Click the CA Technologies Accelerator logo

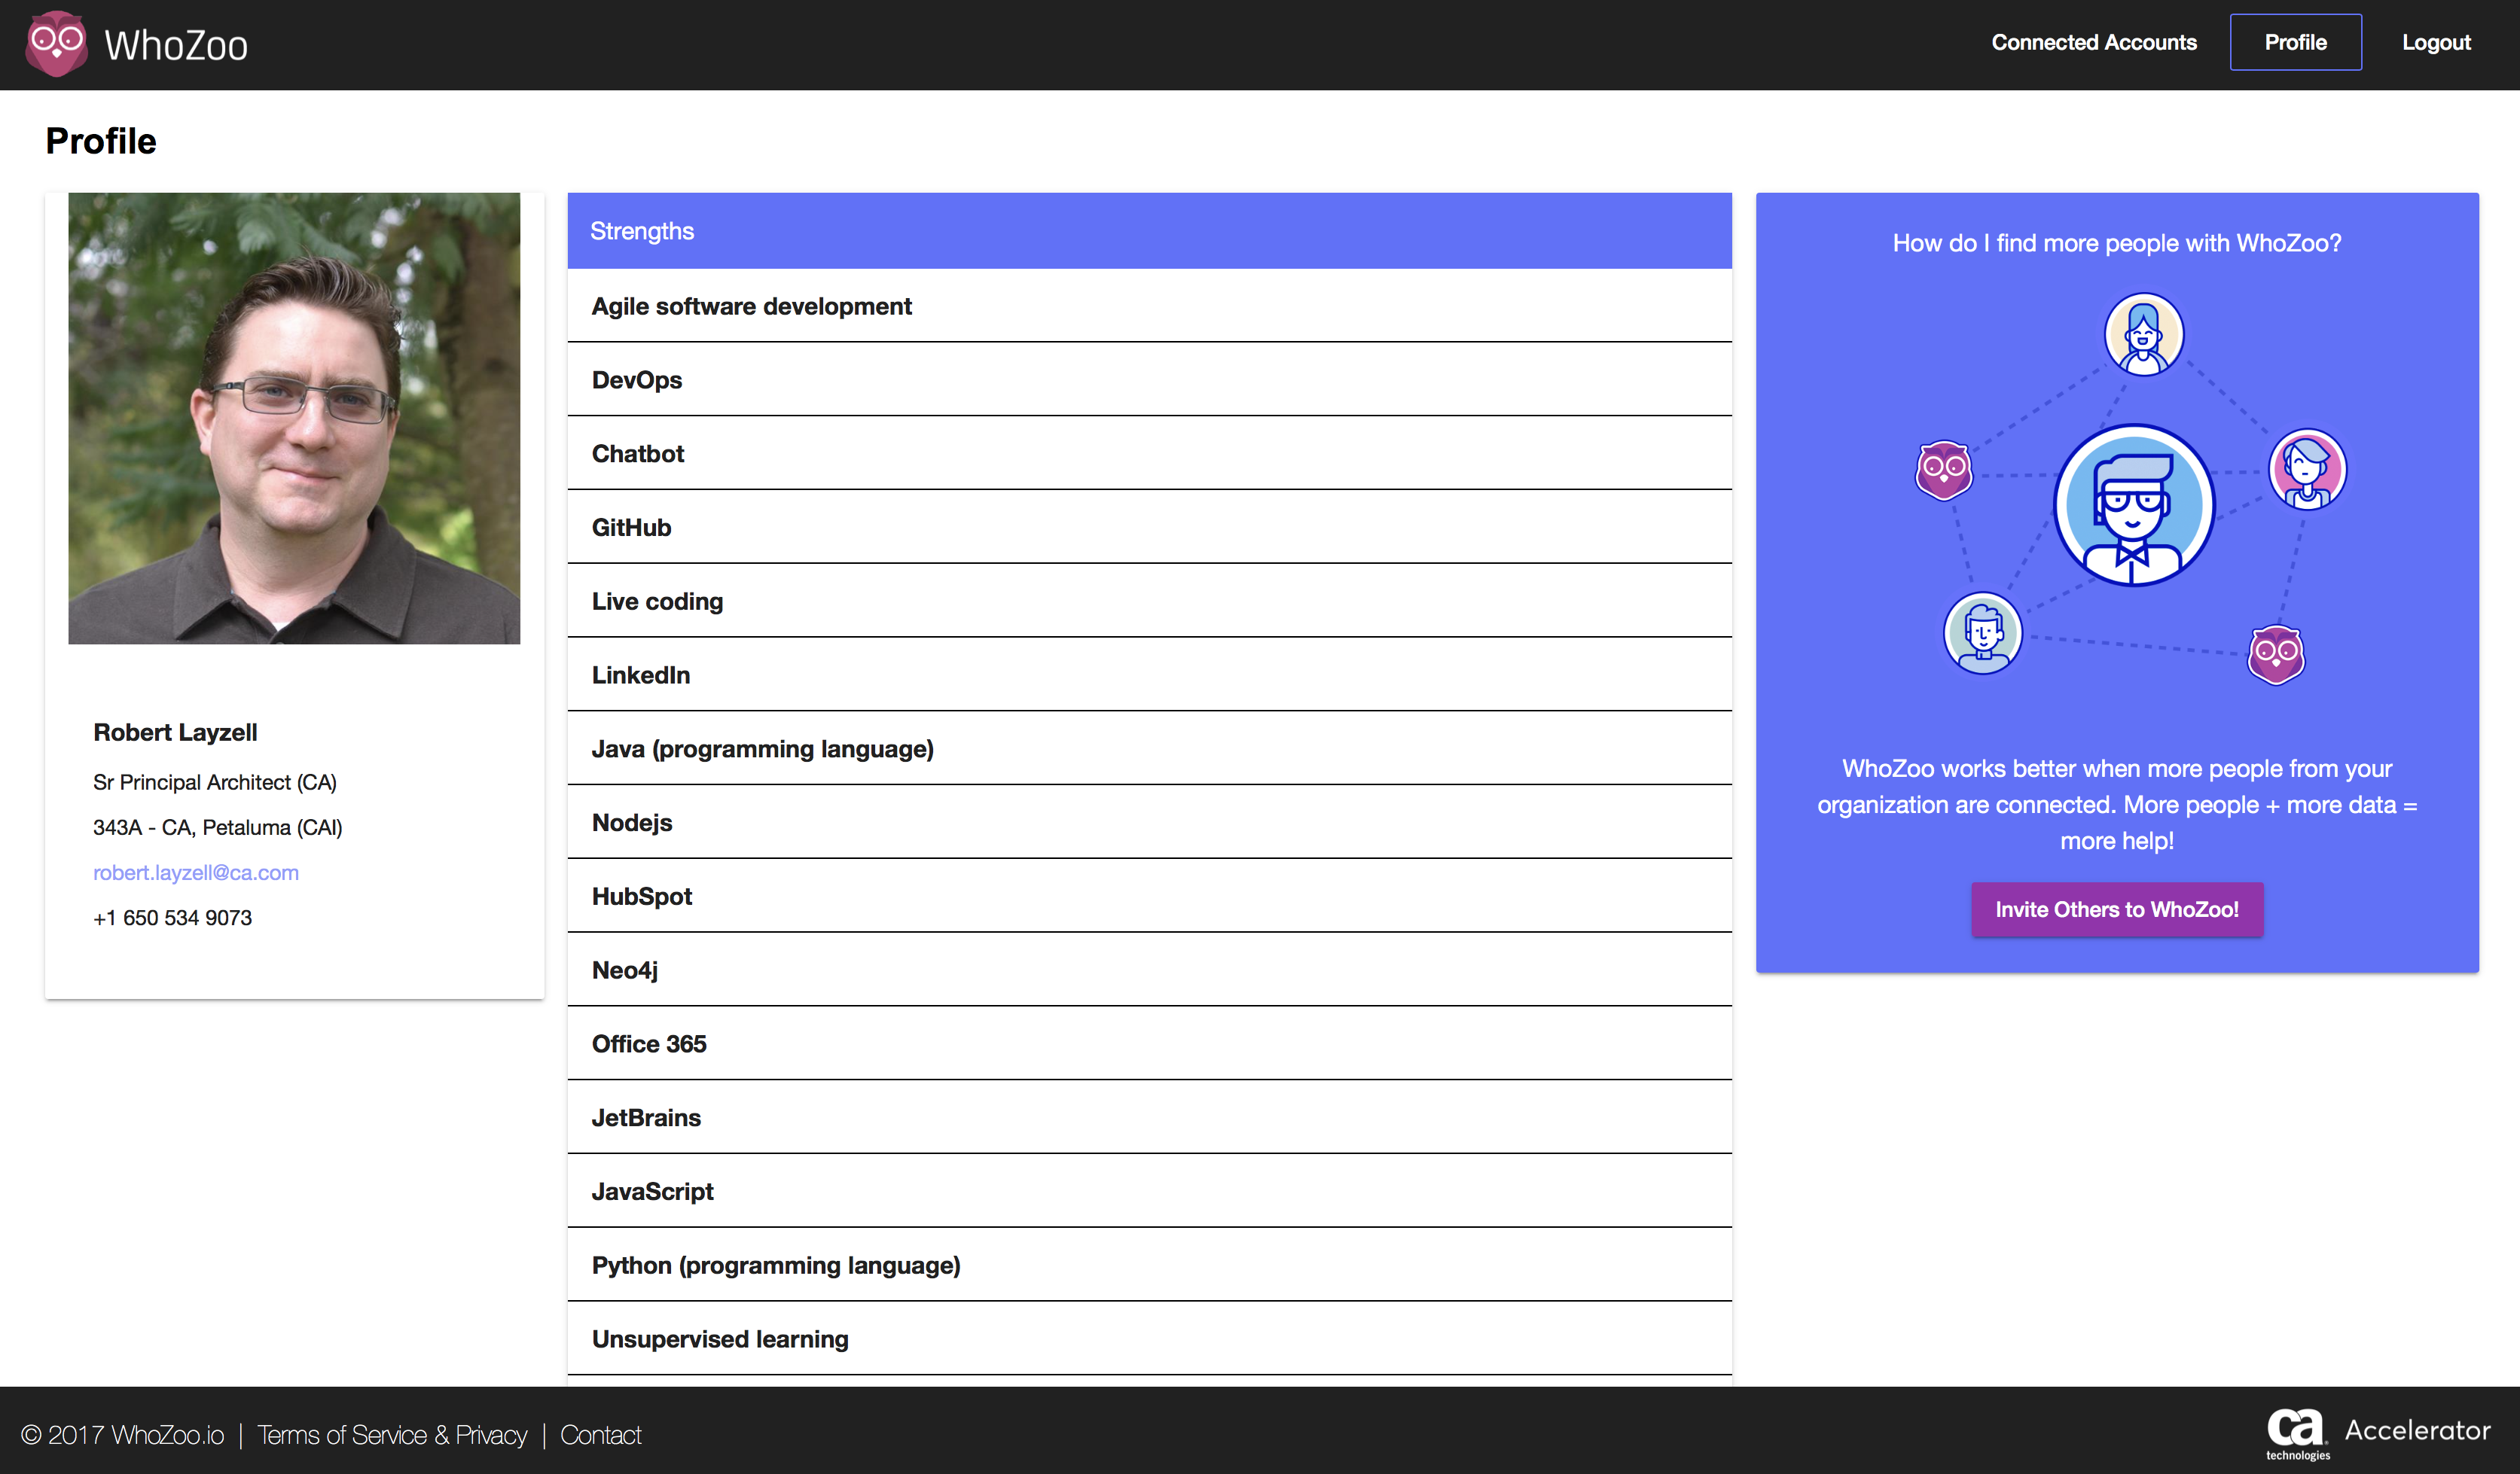[x=2377, y=1434]
